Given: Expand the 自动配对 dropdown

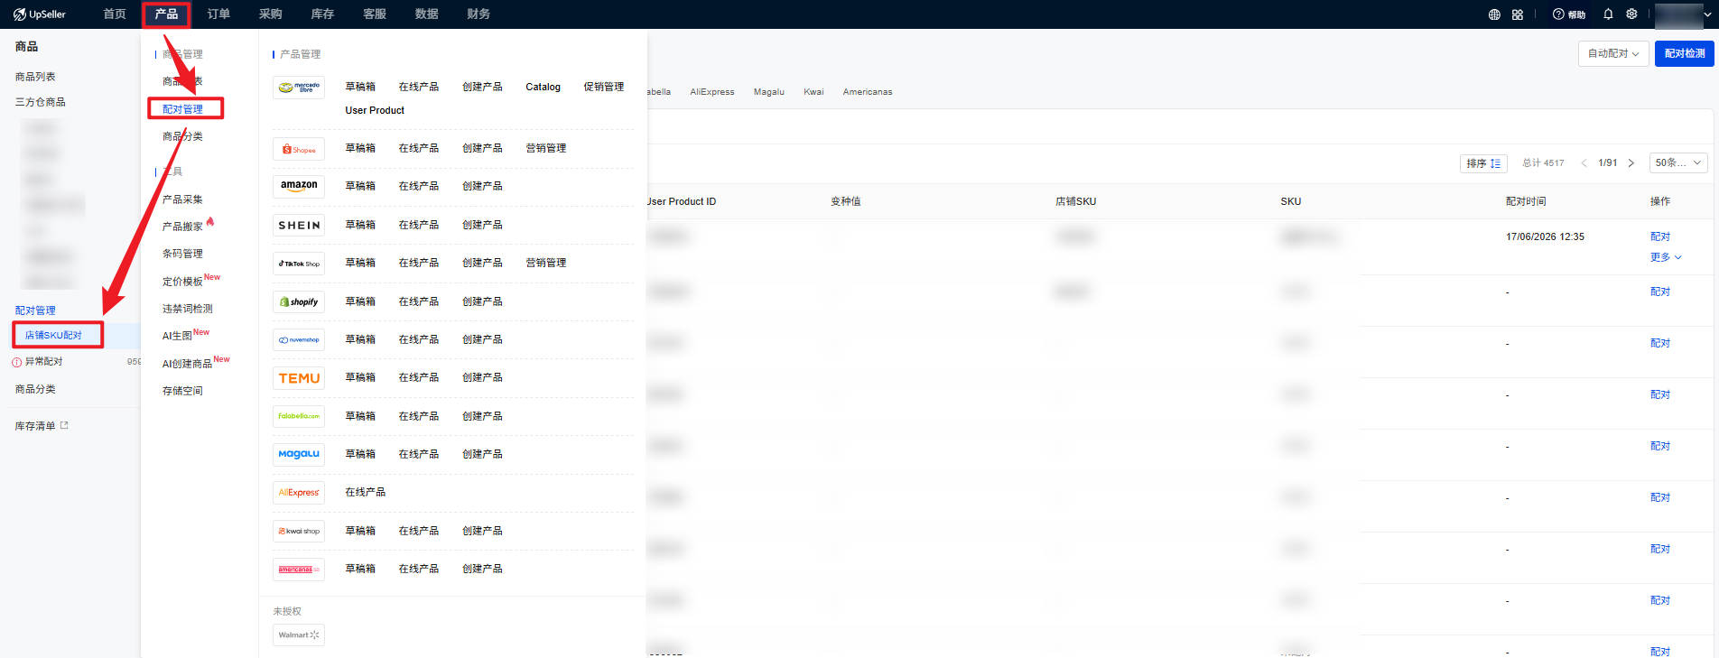Looking at the screenshot, I should coord(1613,54).
